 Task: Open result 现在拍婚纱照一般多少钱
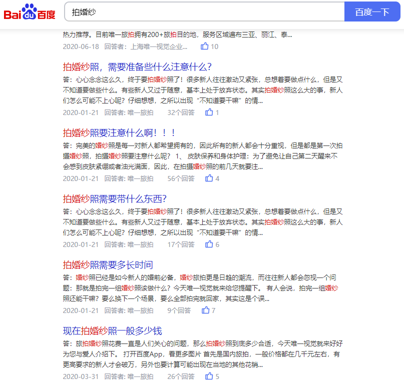tap(112, 331)
